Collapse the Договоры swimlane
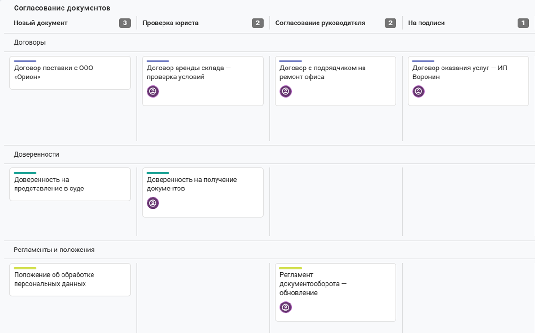535x333 pixels. point(29,42)
